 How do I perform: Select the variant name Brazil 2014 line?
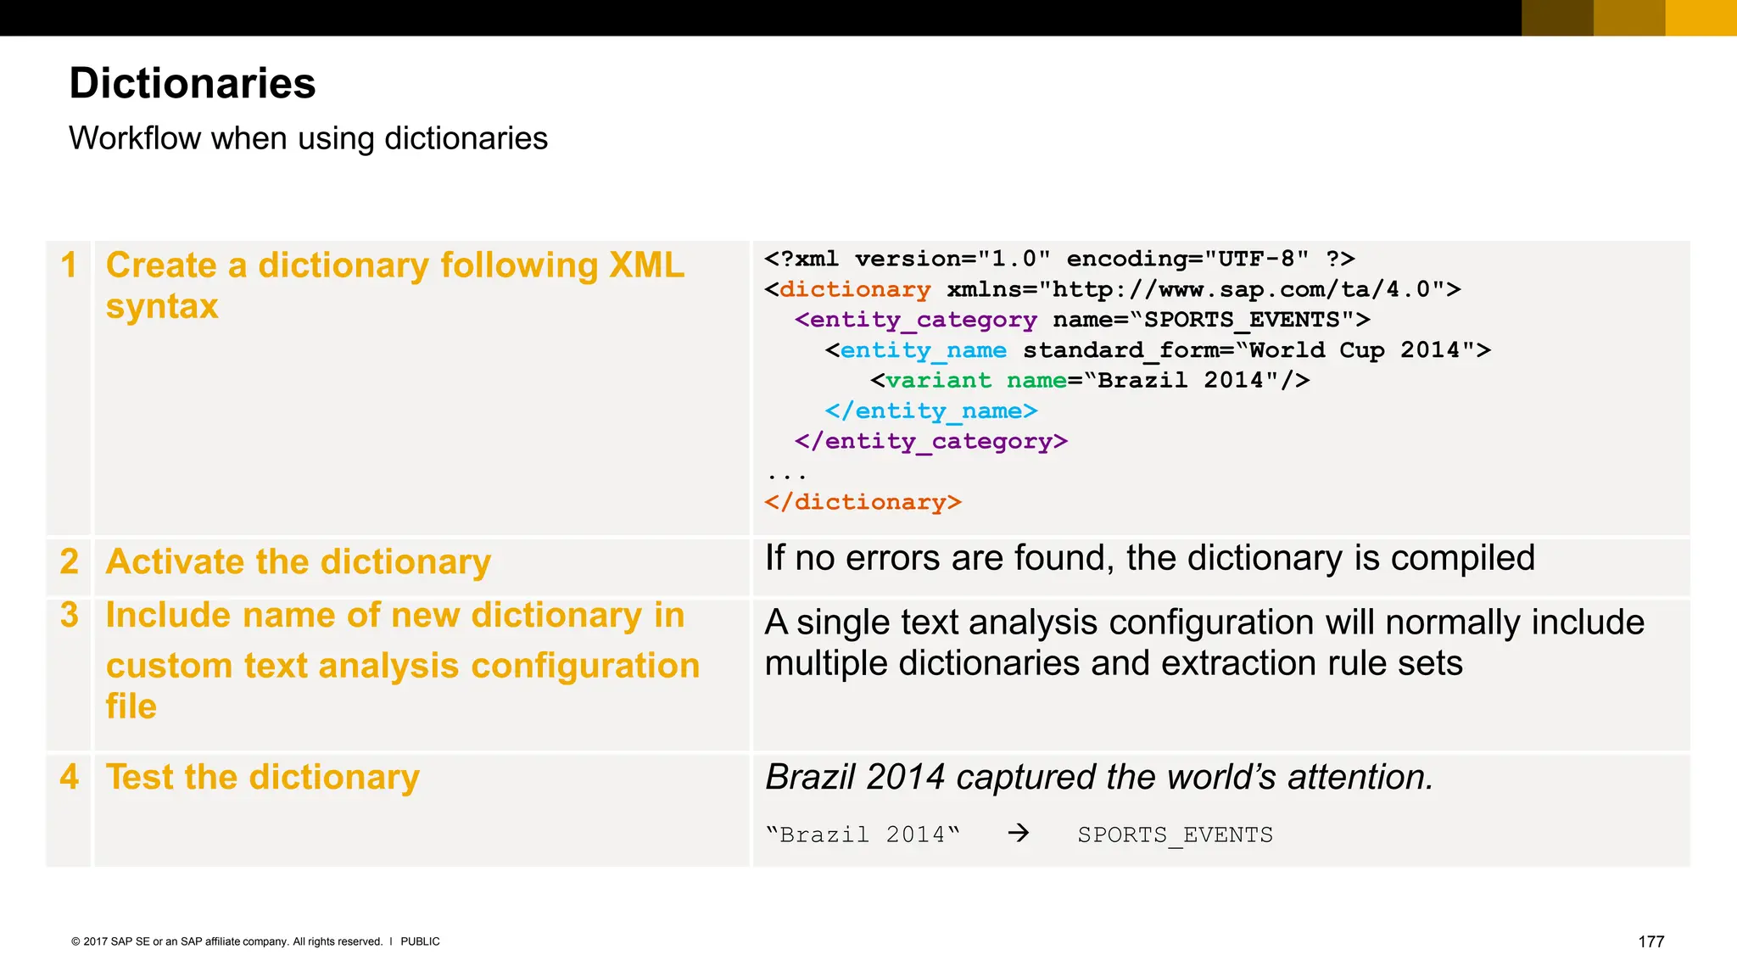pos(1090,381)
